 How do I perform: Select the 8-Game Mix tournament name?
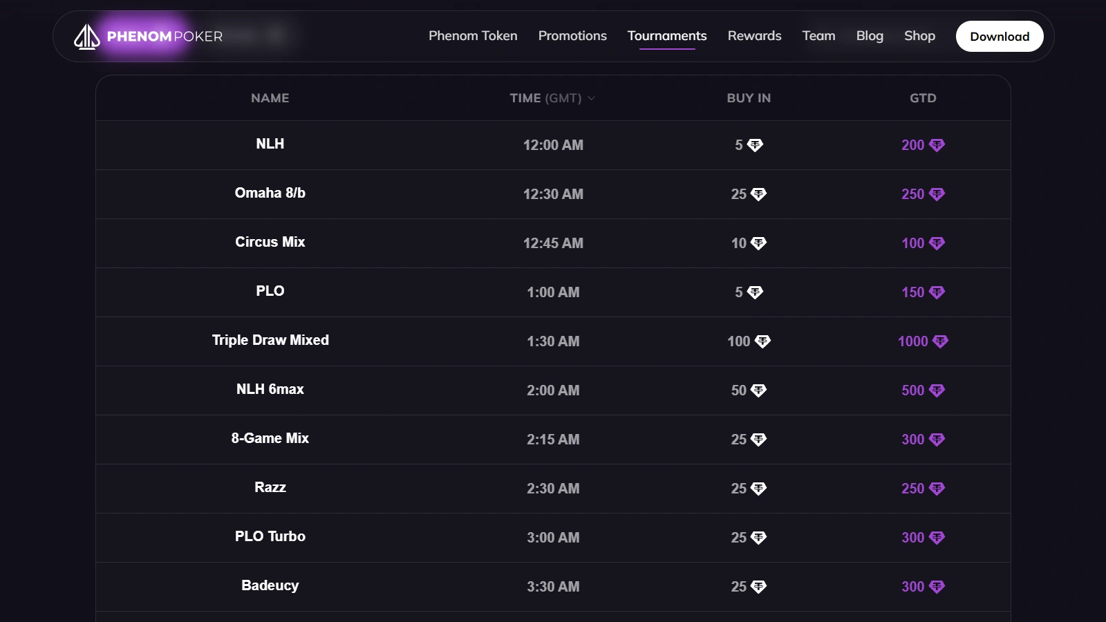coord(270,438)
